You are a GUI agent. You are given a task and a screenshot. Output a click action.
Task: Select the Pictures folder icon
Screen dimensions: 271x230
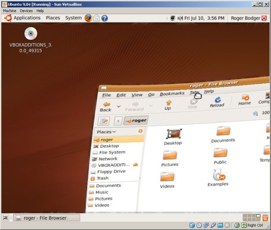pyautogui.click(x=170, y=159)
